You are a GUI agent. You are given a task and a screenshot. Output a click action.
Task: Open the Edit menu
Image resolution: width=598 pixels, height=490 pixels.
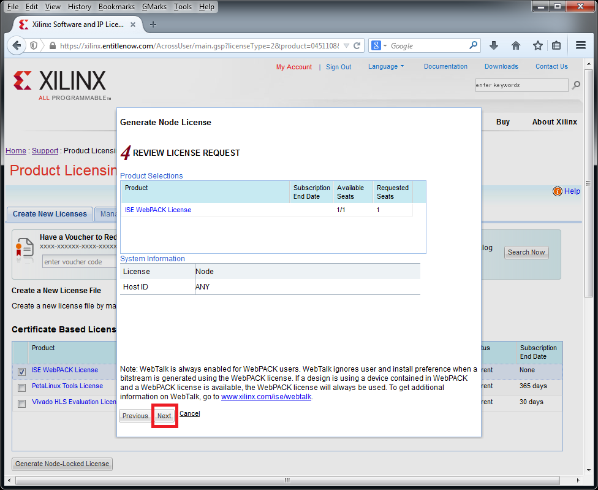click(32, 7)
